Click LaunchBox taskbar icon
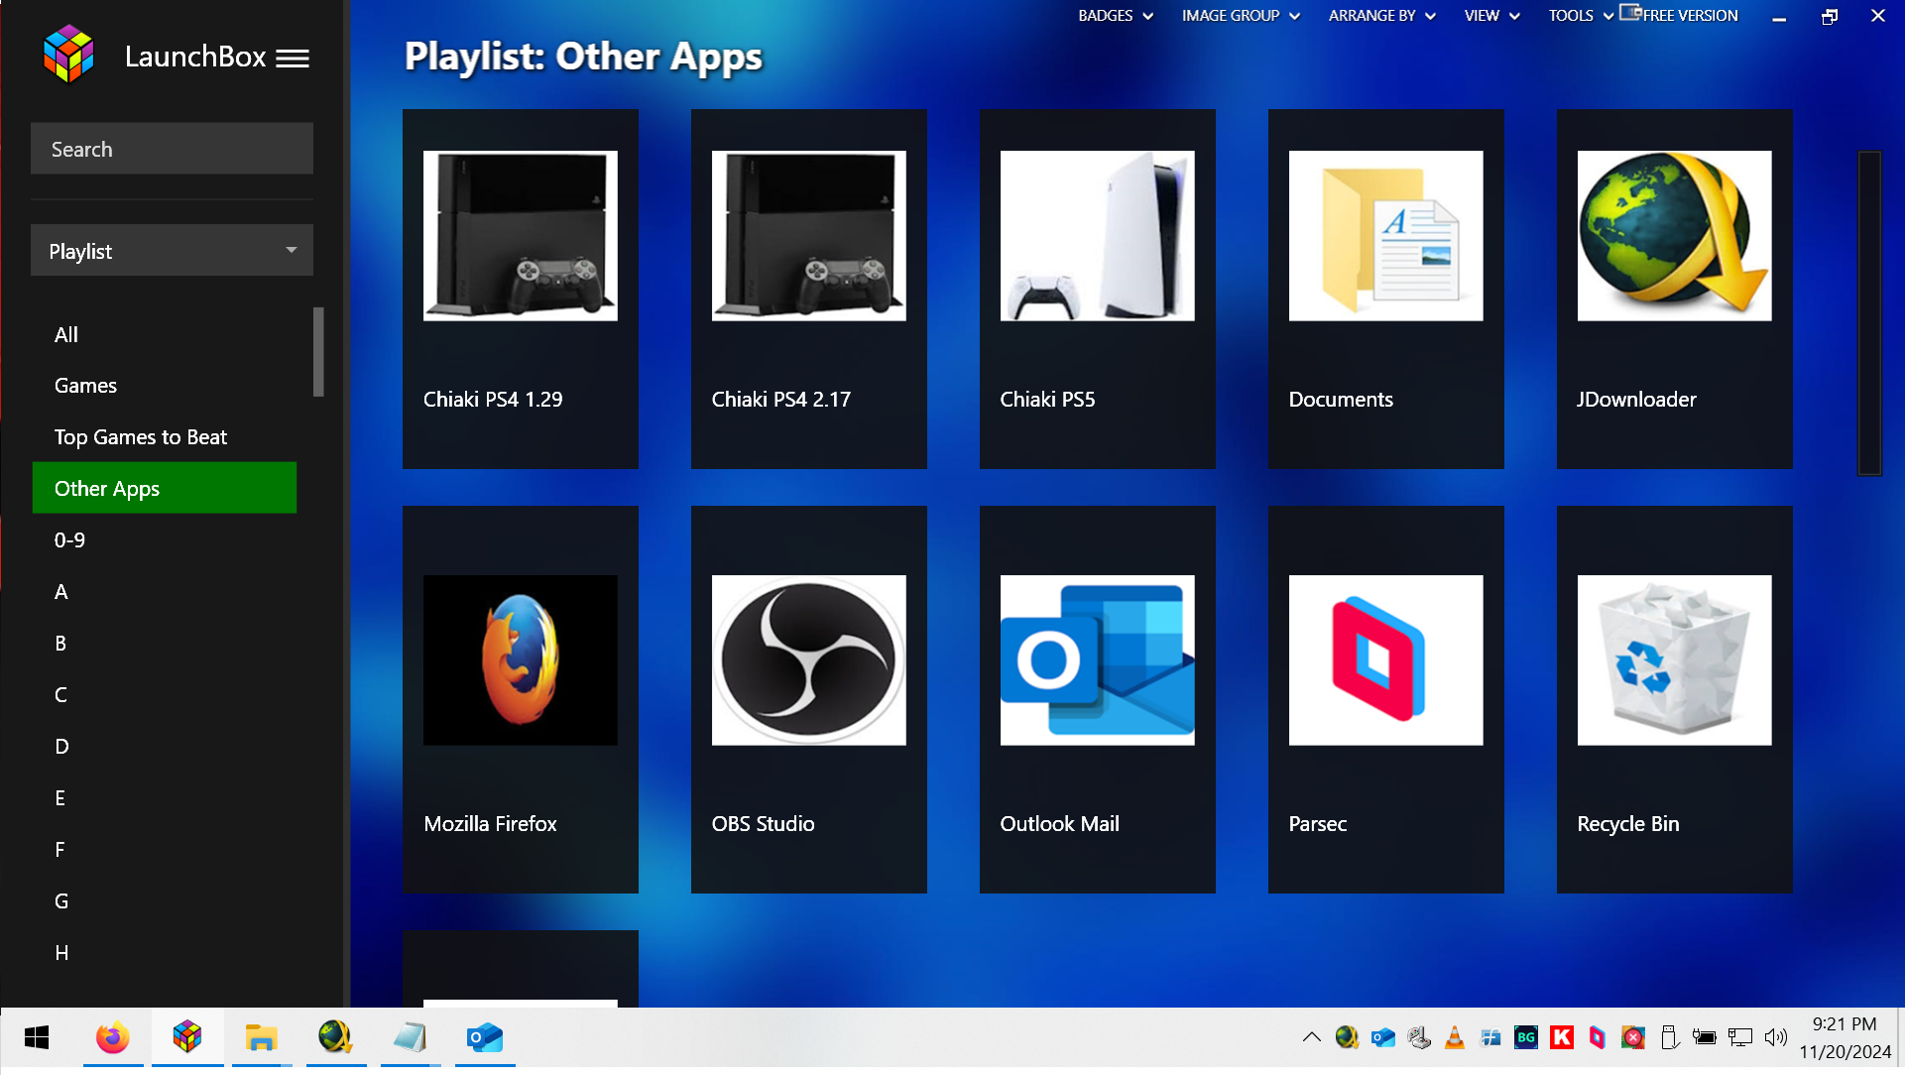Image resolution: width=1905 pixels, height=1075 pixels. tap(187, 1037)
